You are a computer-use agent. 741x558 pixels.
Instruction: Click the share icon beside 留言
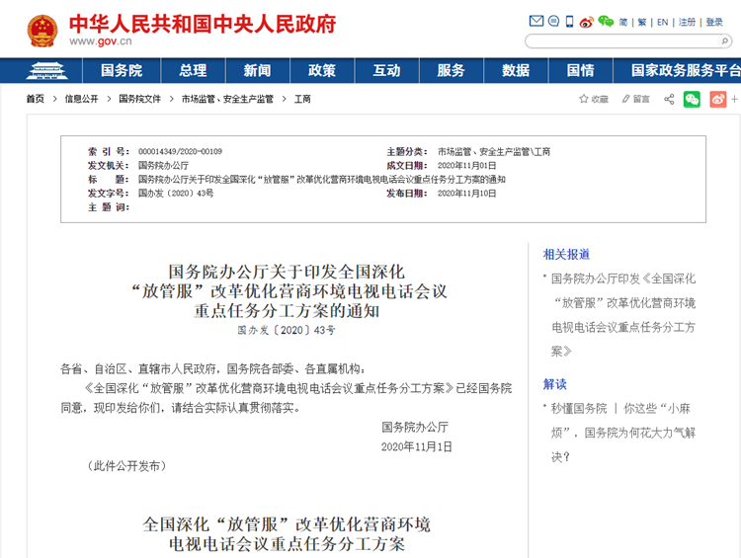click(x=669, y=99)
